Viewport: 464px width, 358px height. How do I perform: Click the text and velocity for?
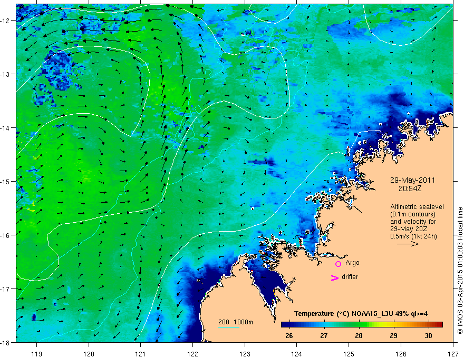coord(413,222)
